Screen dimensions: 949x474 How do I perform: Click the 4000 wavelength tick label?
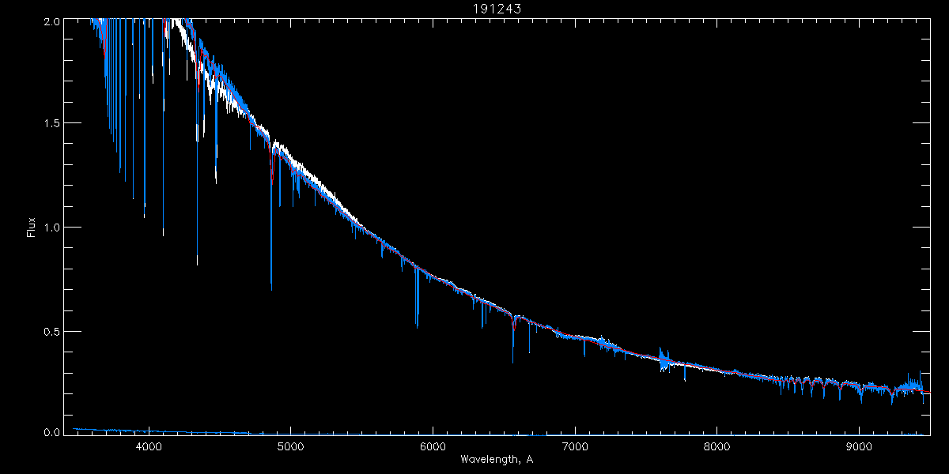(148, 446)
